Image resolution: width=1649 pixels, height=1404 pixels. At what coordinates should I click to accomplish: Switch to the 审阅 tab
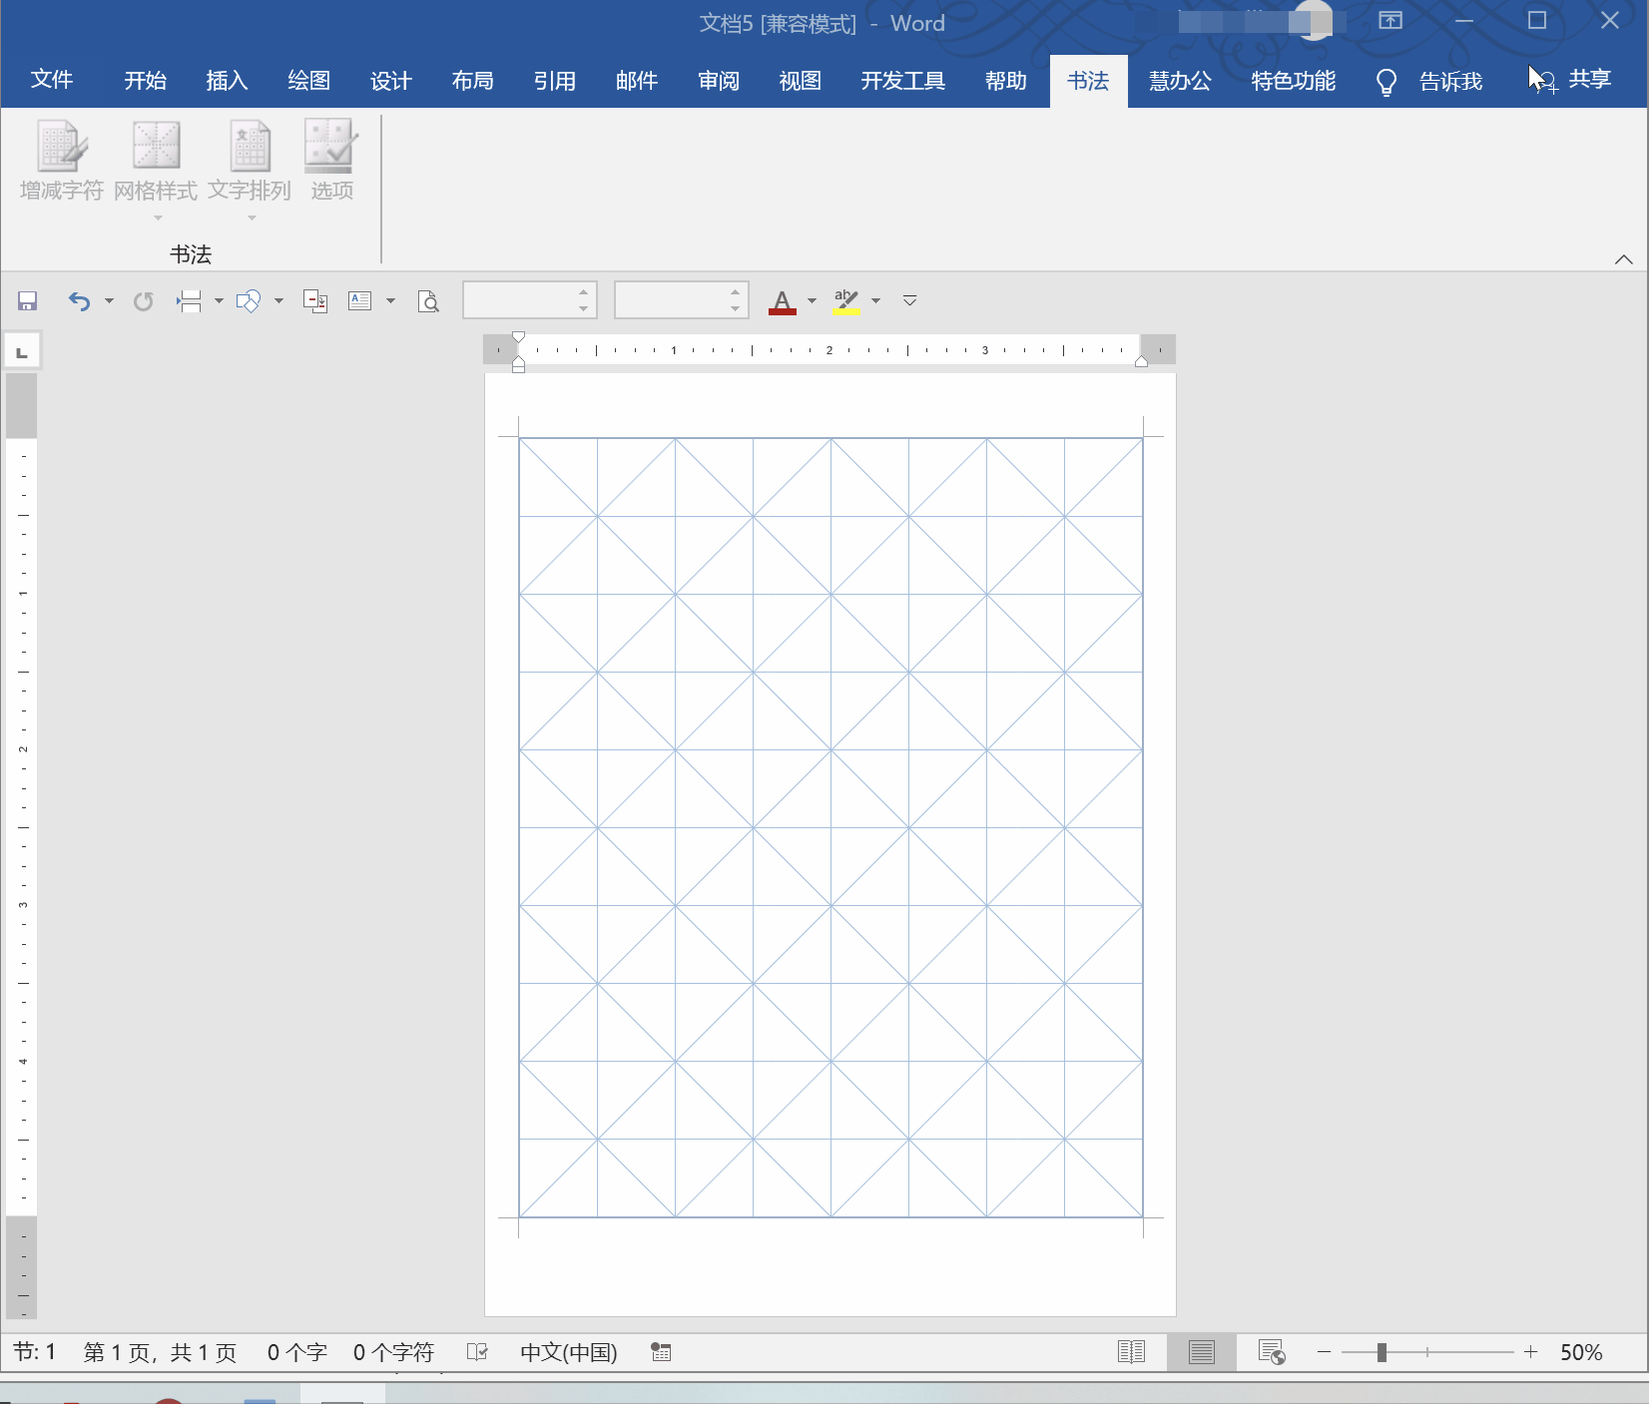[718, 81]
